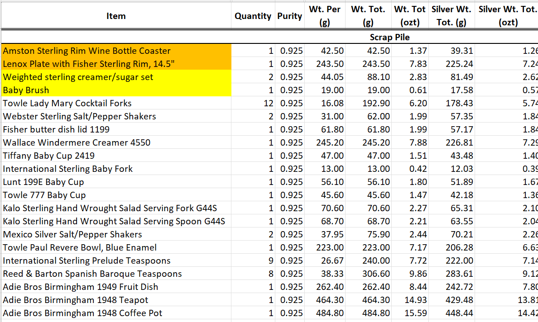The image size is (538, 322).
Task: Click the 39.31 silver weight value
Action: click(462, 51)
